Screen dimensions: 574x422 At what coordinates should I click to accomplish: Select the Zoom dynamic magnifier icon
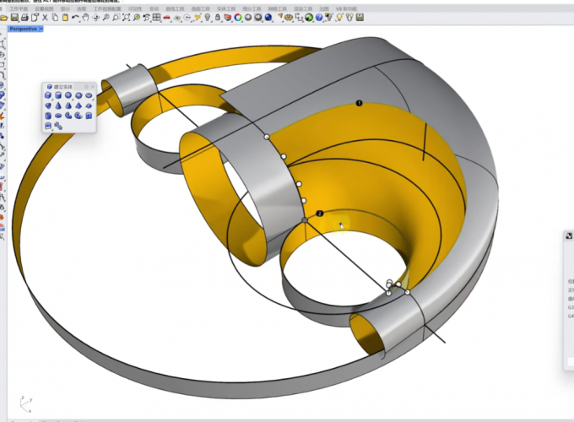click(x=106, y=18)
